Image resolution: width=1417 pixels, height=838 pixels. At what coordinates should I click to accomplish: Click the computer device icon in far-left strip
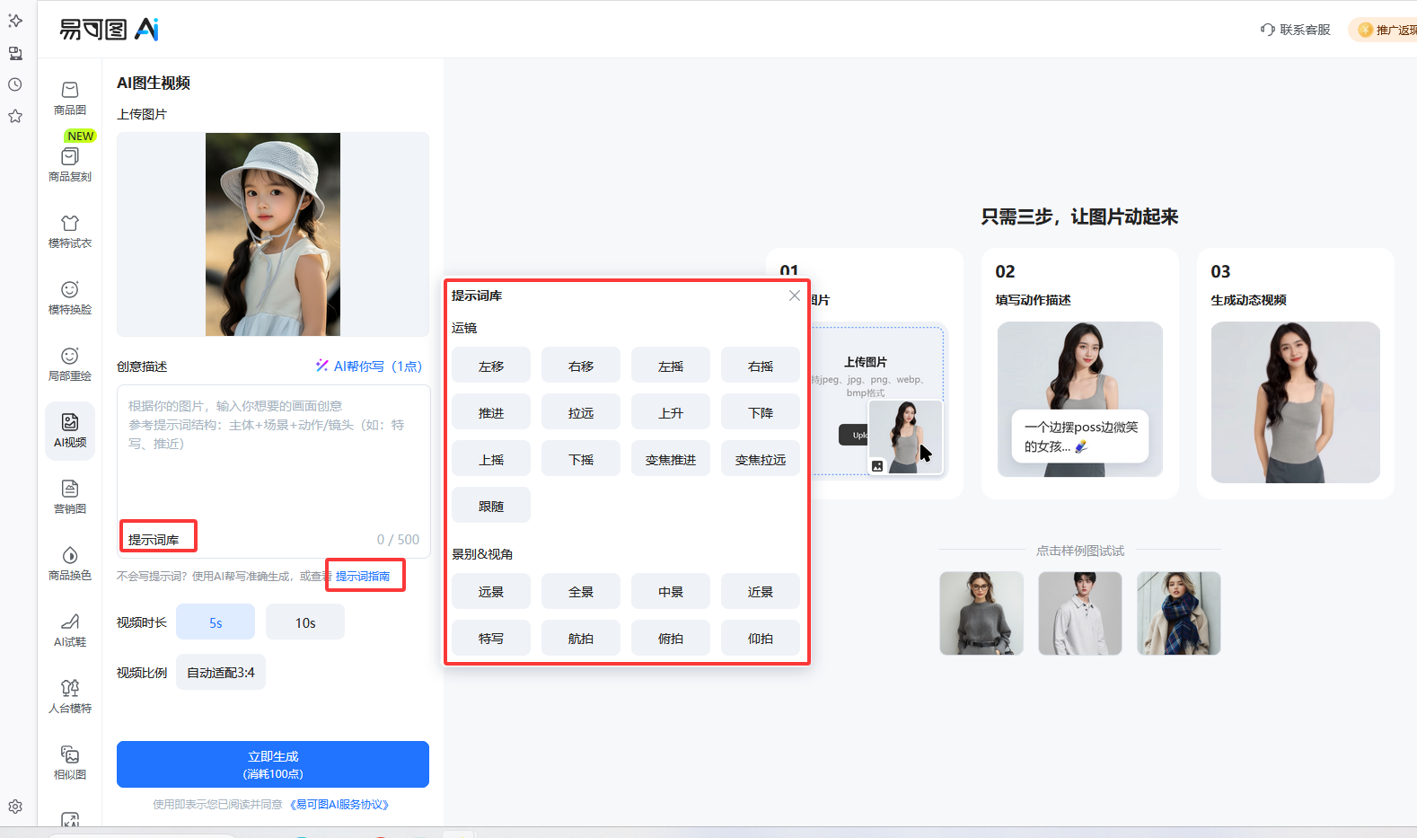15,53
